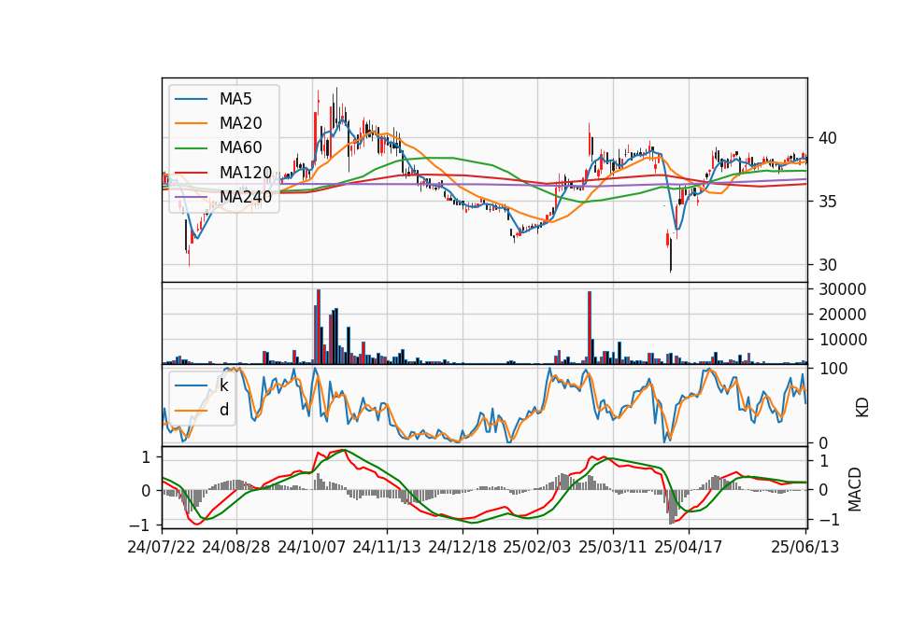Click the d legend label in KD panel
Image resolution: width=897 pixels, height=644 pixels.
[x=224, y=410]
